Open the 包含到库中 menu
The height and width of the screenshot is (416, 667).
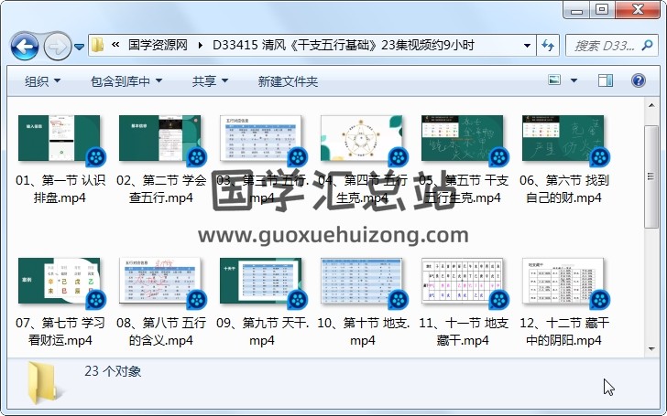coord(126,81)
